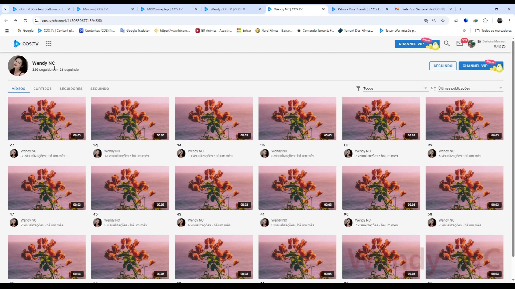
Task: Open the COS.TV apps grid menu
Action: pyautogui.click(x=49, y=44)
